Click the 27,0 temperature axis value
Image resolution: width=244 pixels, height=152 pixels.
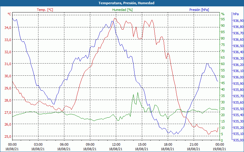click(x=8, y=112)
